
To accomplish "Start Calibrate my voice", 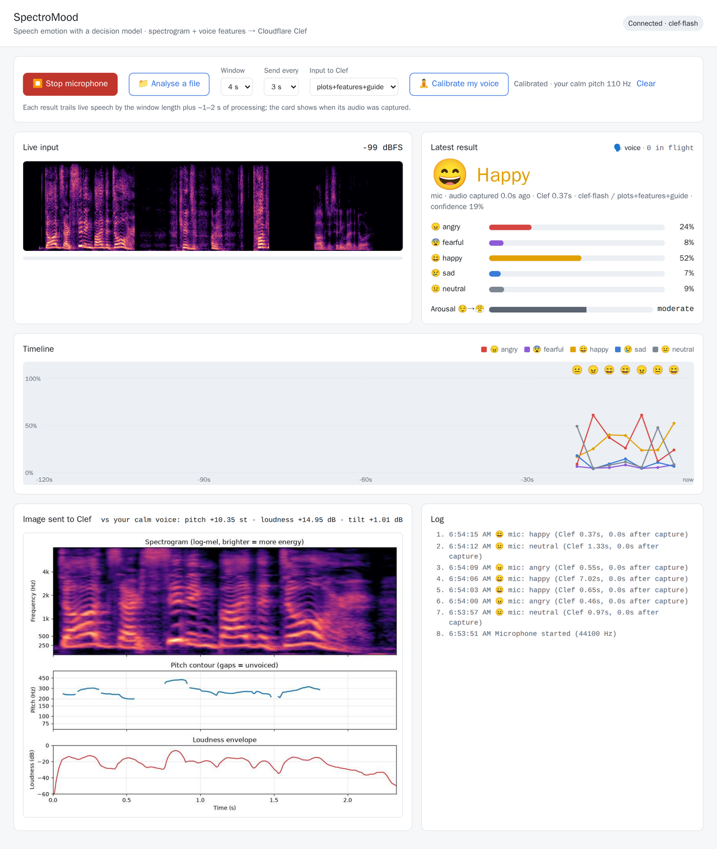I will pyautogui.click(x=459, y=84).
